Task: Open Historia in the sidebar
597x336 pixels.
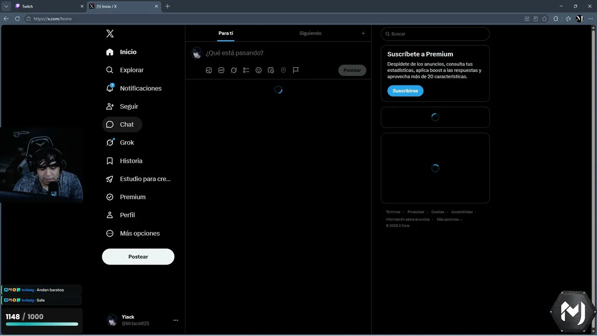Action: (x=125, y=161)
